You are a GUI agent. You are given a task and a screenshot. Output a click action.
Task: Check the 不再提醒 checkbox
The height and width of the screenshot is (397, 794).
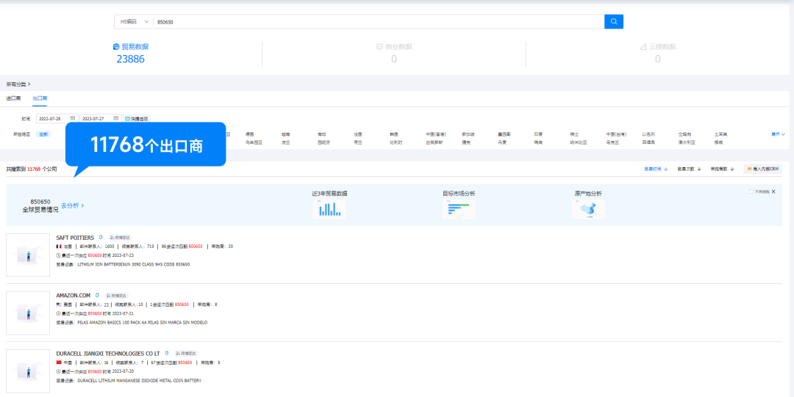pyautogui.click(x=751, y=192)
